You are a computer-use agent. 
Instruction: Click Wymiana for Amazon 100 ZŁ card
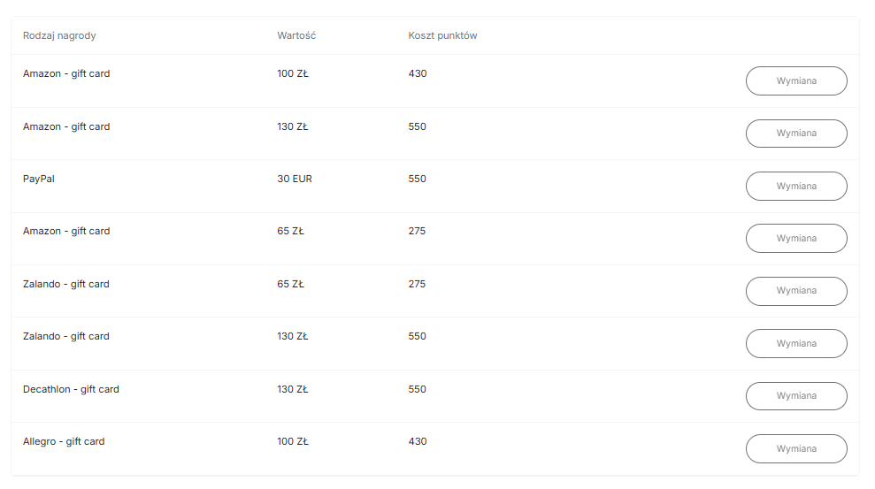pyautogui.click(x=796, y=80)
